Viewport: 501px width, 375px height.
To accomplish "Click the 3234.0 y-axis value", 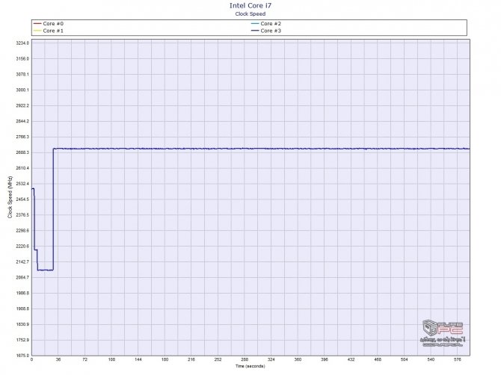I will [x=22, y=43].
